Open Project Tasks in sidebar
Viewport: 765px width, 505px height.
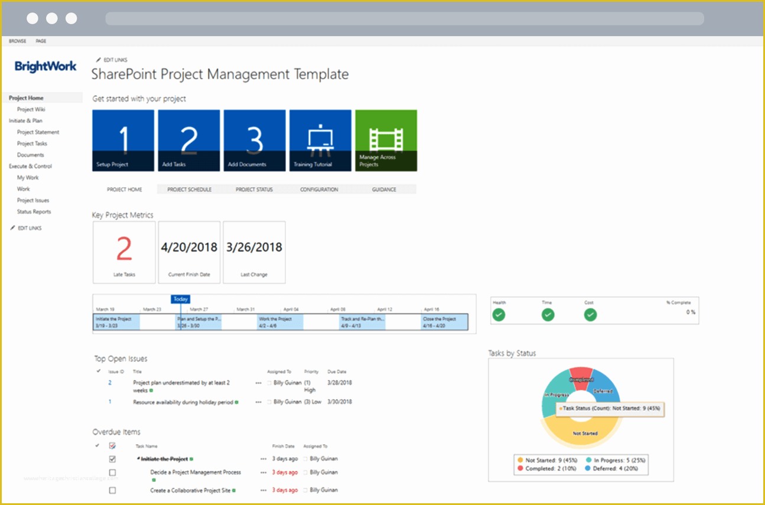(x=32, y=144)
